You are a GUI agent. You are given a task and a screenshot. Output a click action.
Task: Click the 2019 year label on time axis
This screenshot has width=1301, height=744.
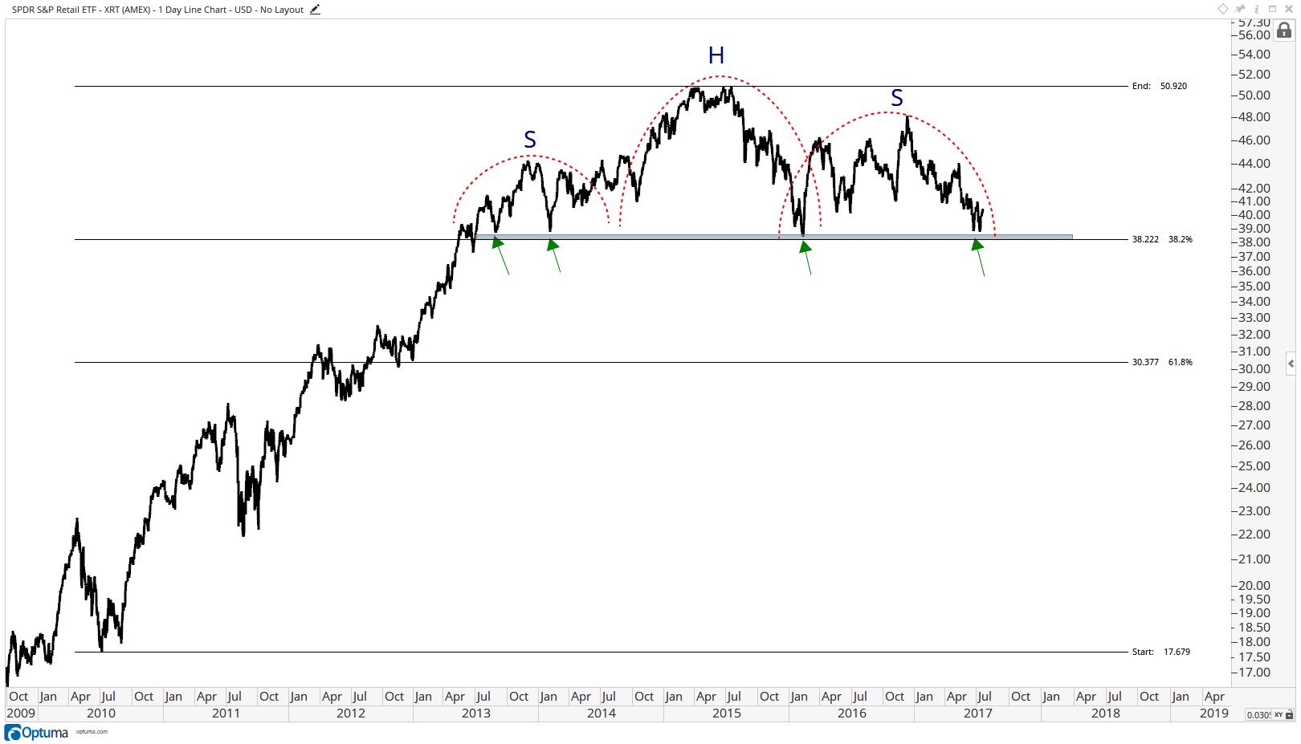click(1213, 714)
